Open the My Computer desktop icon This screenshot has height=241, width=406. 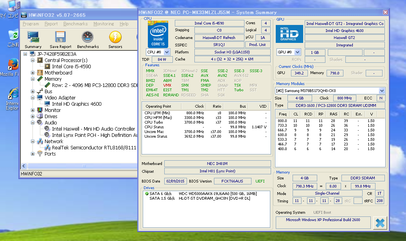tap(13, 5)
